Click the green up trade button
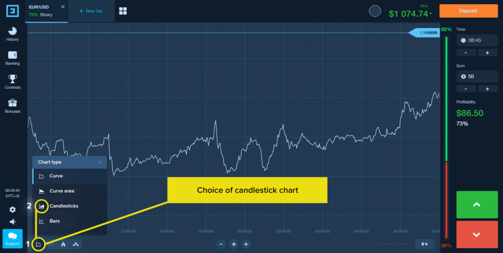 (476, 204)
